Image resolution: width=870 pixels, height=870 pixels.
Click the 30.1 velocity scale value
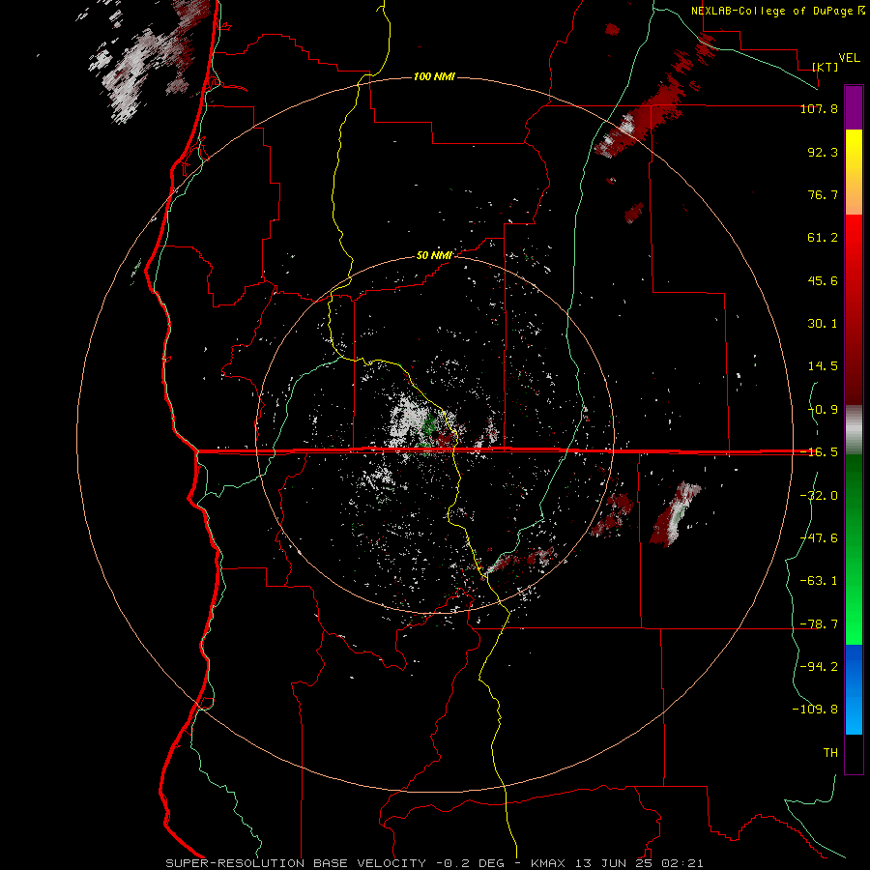tap(823, 324)
